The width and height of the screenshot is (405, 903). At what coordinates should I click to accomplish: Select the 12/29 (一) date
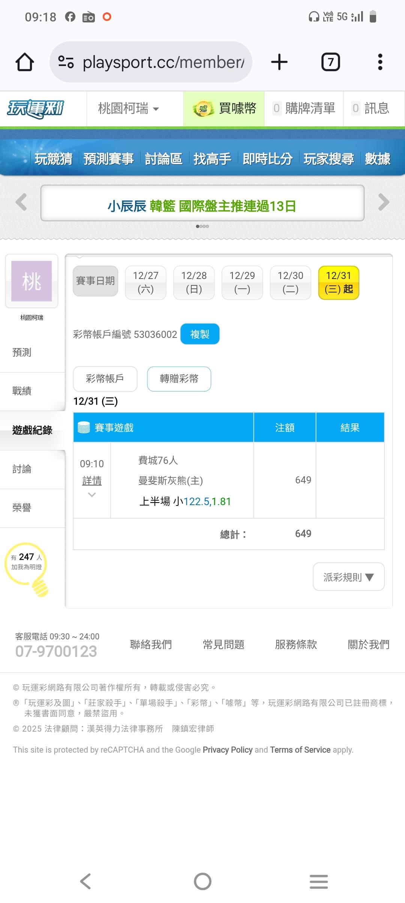tap(242, 282)
